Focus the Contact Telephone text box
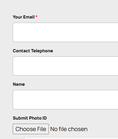 tap(65, 66)
